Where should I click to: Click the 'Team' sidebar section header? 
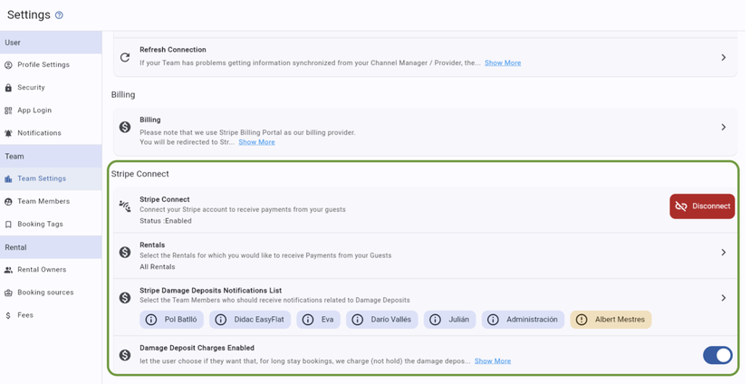51,157
